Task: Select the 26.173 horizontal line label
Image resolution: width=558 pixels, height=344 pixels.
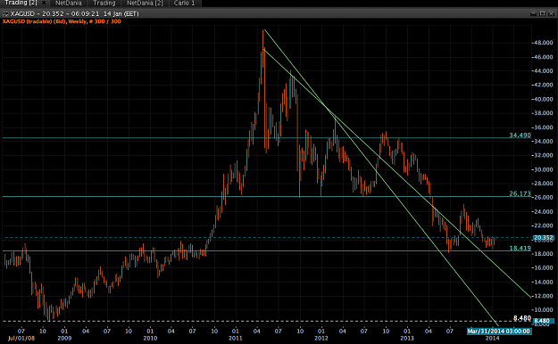Action: click(x=520, y=193)
